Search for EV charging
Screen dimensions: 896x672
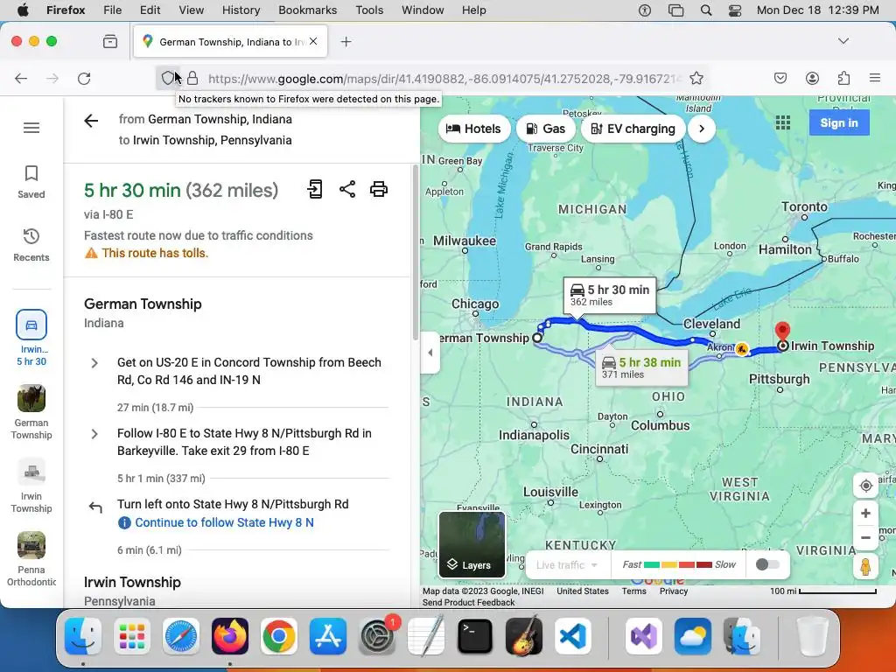point(633,129)
